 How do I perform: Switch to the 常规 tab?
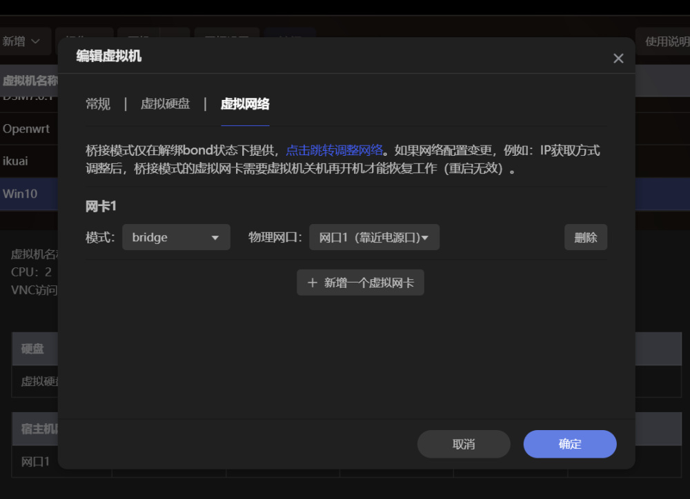click(x=98, y=104)
